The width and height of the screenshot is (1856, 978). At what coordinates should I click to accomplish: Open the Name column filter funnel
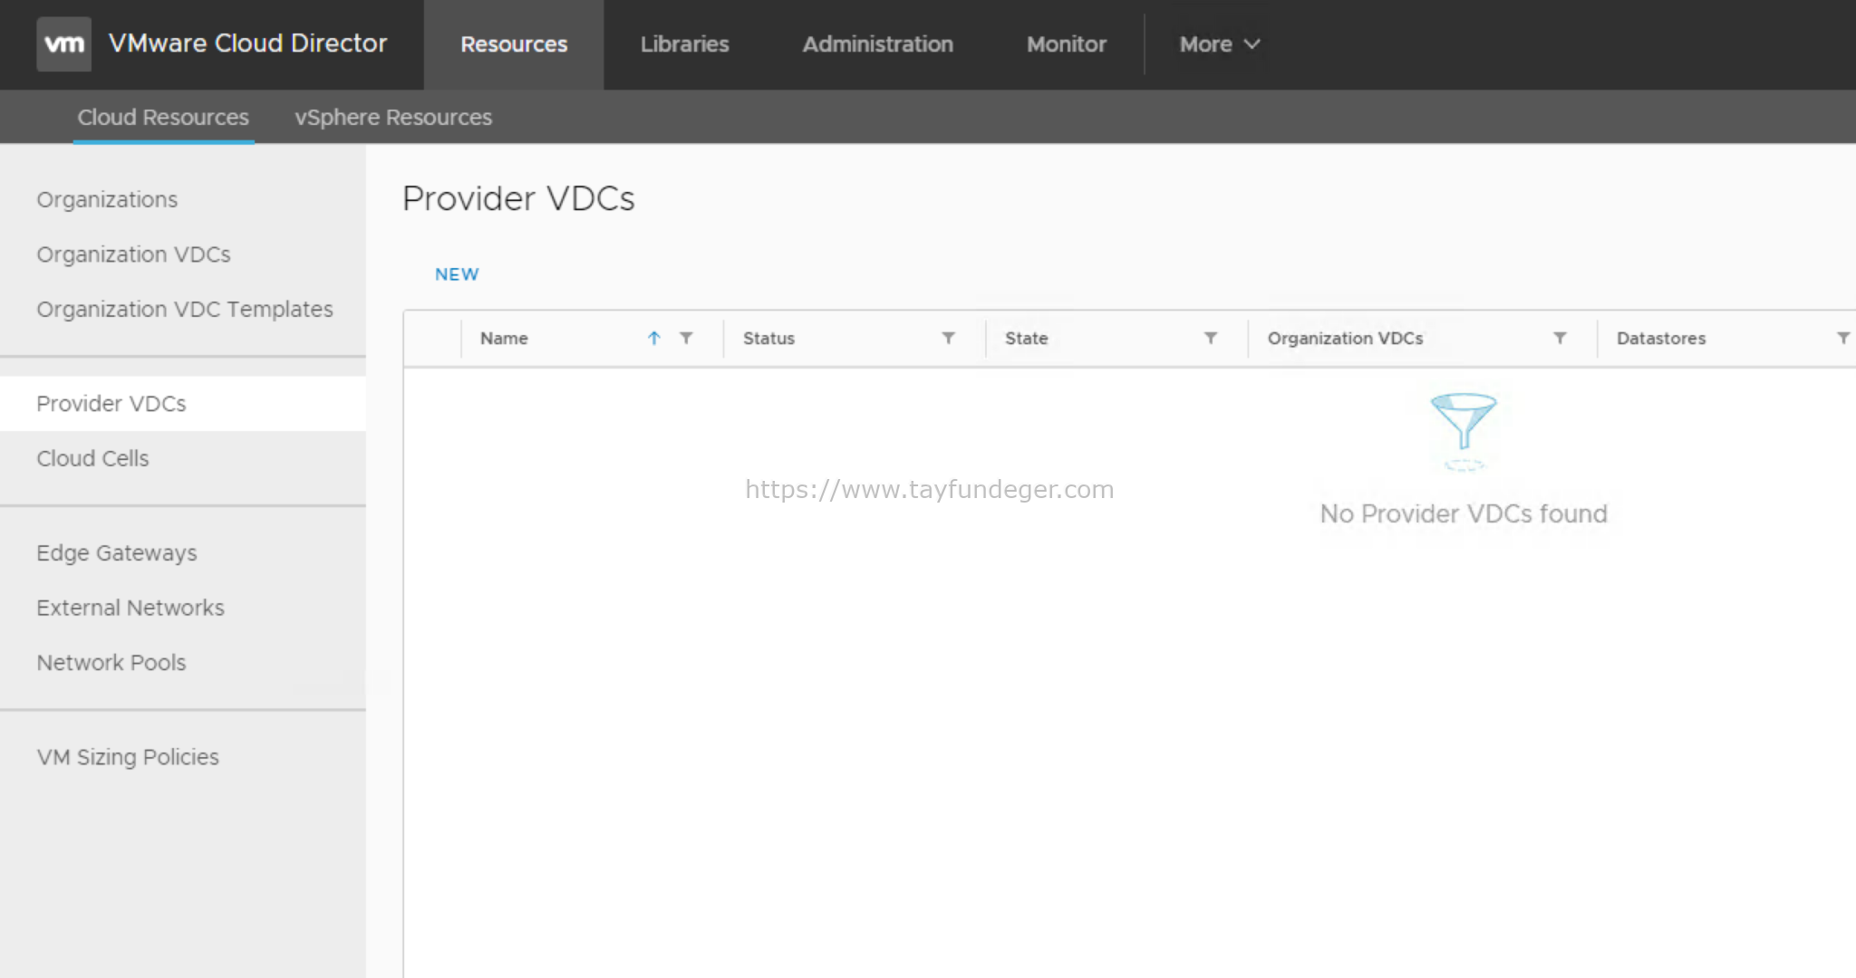(x=686, y=338)
